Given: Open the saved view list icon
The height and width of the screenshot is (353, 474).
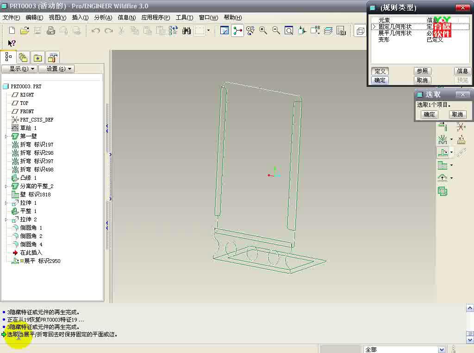Looking at the screenshot, I should click(315, 30).
